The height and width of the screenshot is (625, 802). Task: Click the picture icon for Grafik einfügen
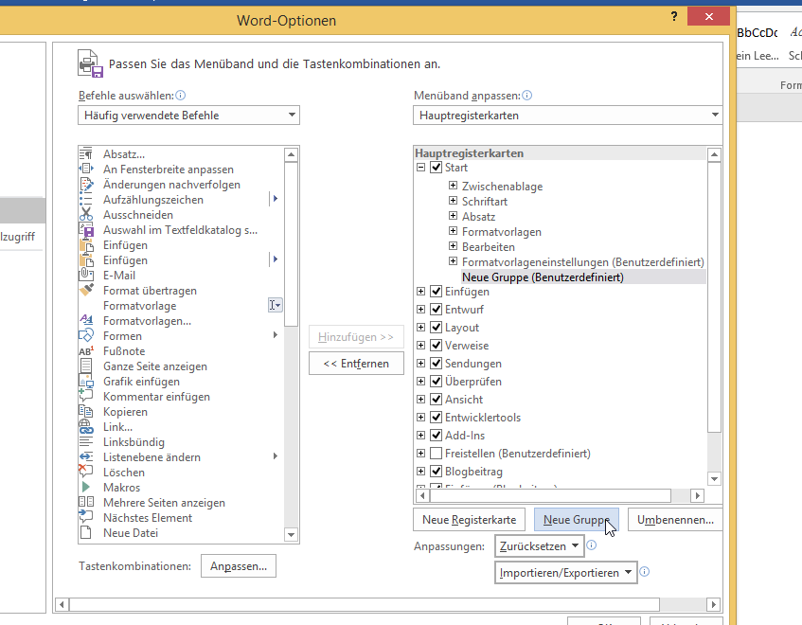(x=86, y=381)
